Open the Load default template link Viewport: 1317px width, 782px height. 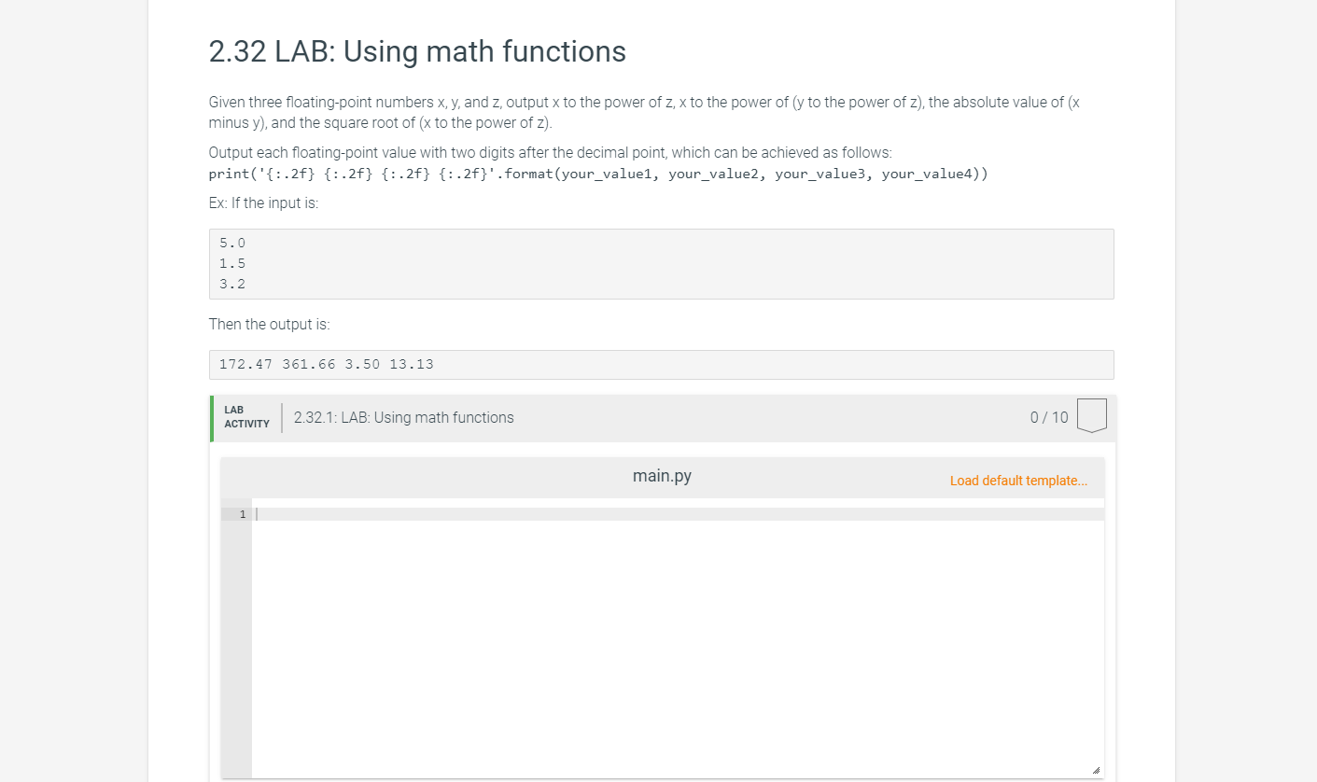click(x=1017, y=480)
